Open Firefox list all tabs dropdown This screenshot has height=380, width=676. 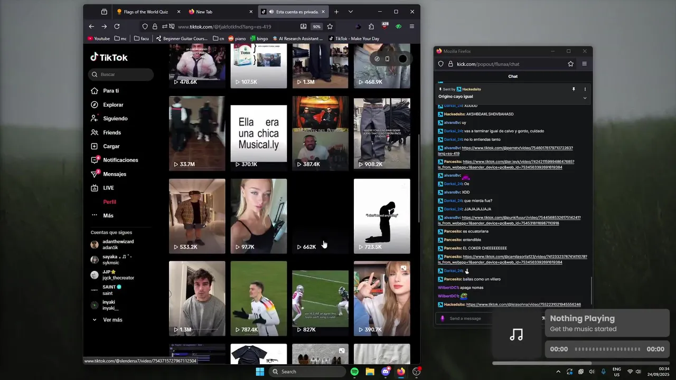point(351,12)
